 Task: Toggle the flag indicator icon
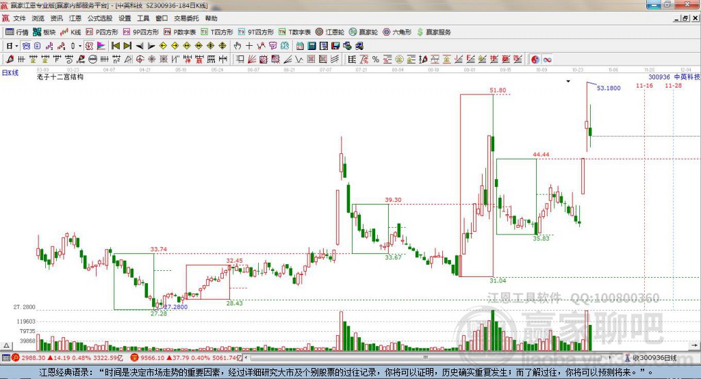pyautogui.click(x=101, y=46)
